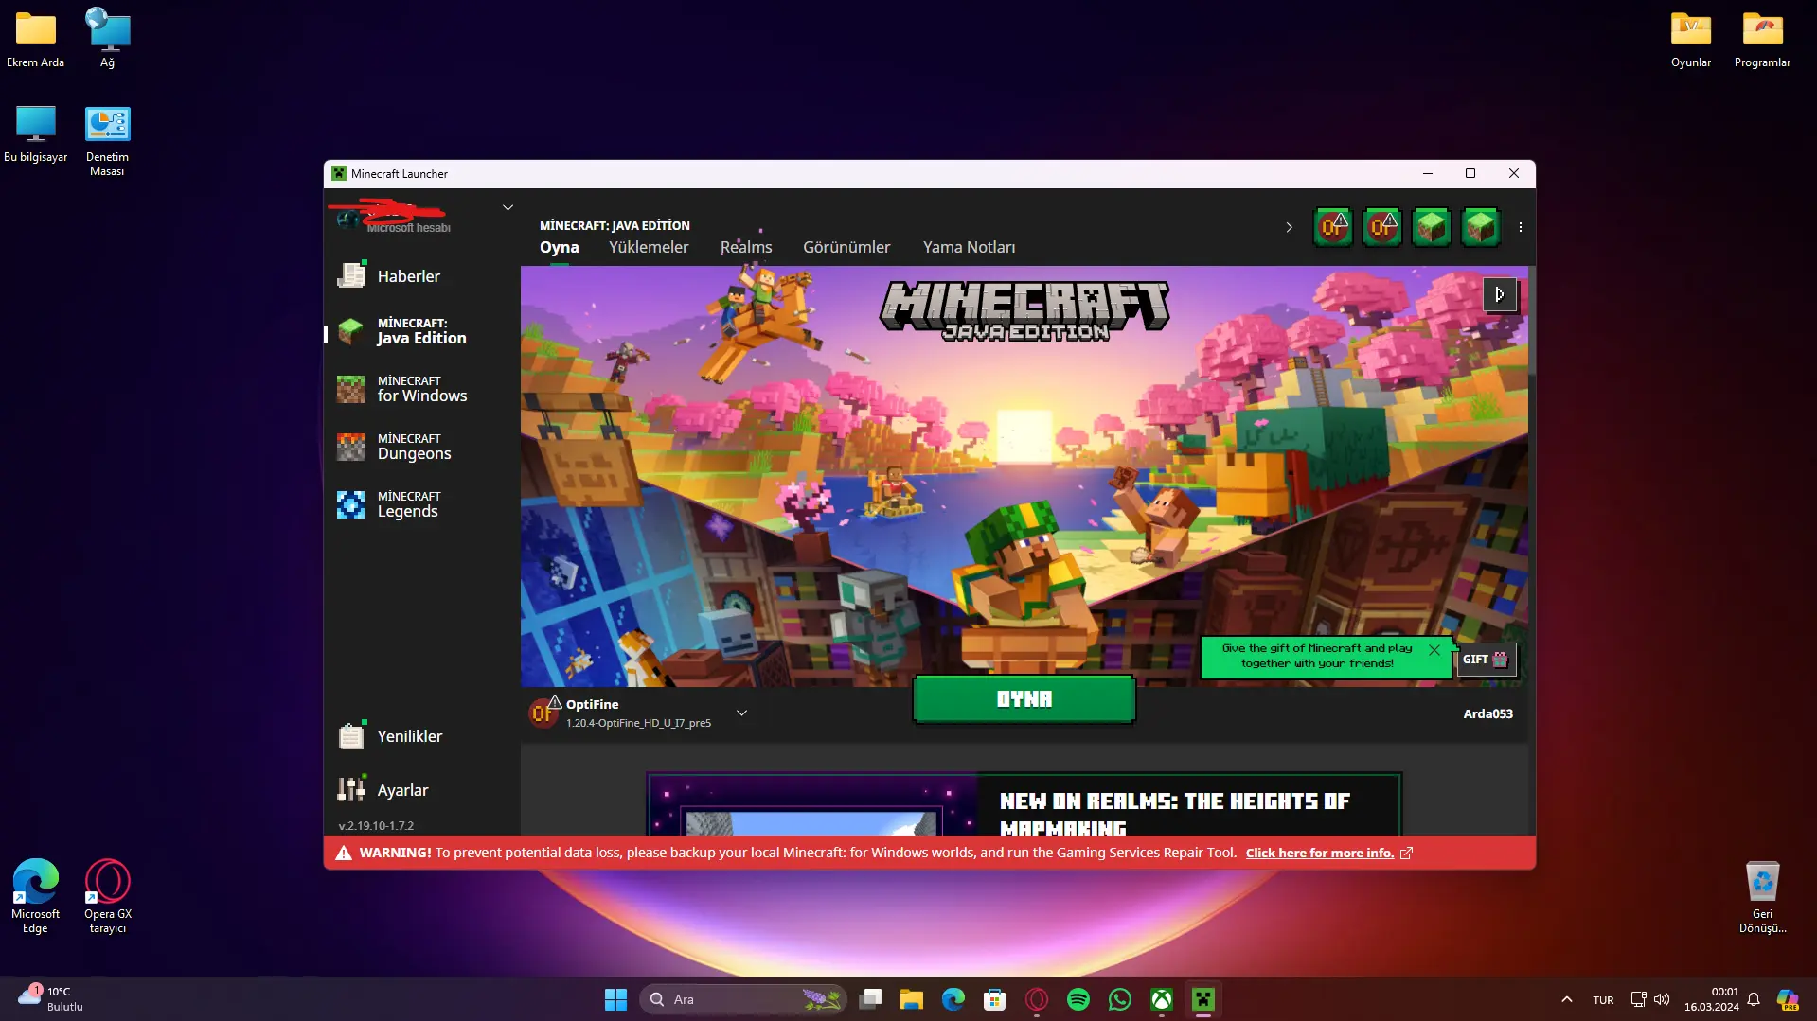Switch to the Oyna tab
This screenshot has width=1817, height=1021.
[x=560, y=247]
